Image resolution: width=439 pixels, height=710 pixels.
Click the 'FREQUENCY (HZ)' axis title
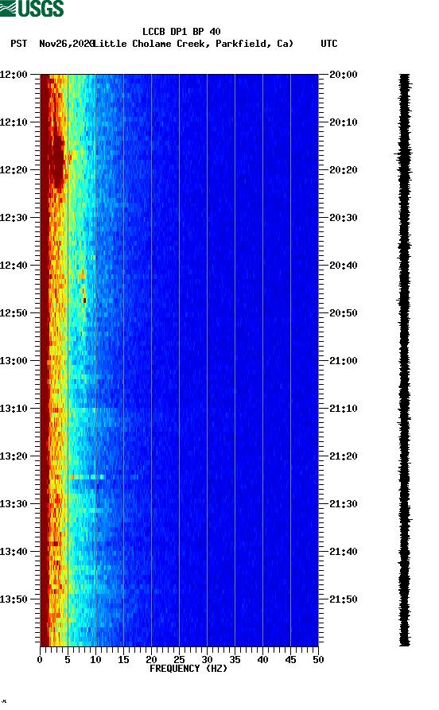pyautogui.click(x=188, y=669)
